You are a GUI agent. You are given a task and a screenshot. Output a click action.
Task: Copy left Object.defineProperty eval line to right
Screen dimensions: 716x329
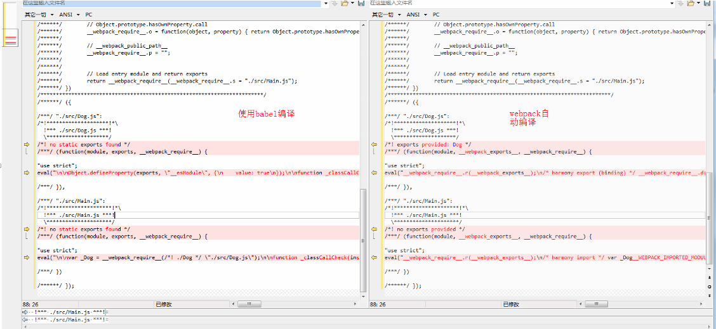pos(27,173)
